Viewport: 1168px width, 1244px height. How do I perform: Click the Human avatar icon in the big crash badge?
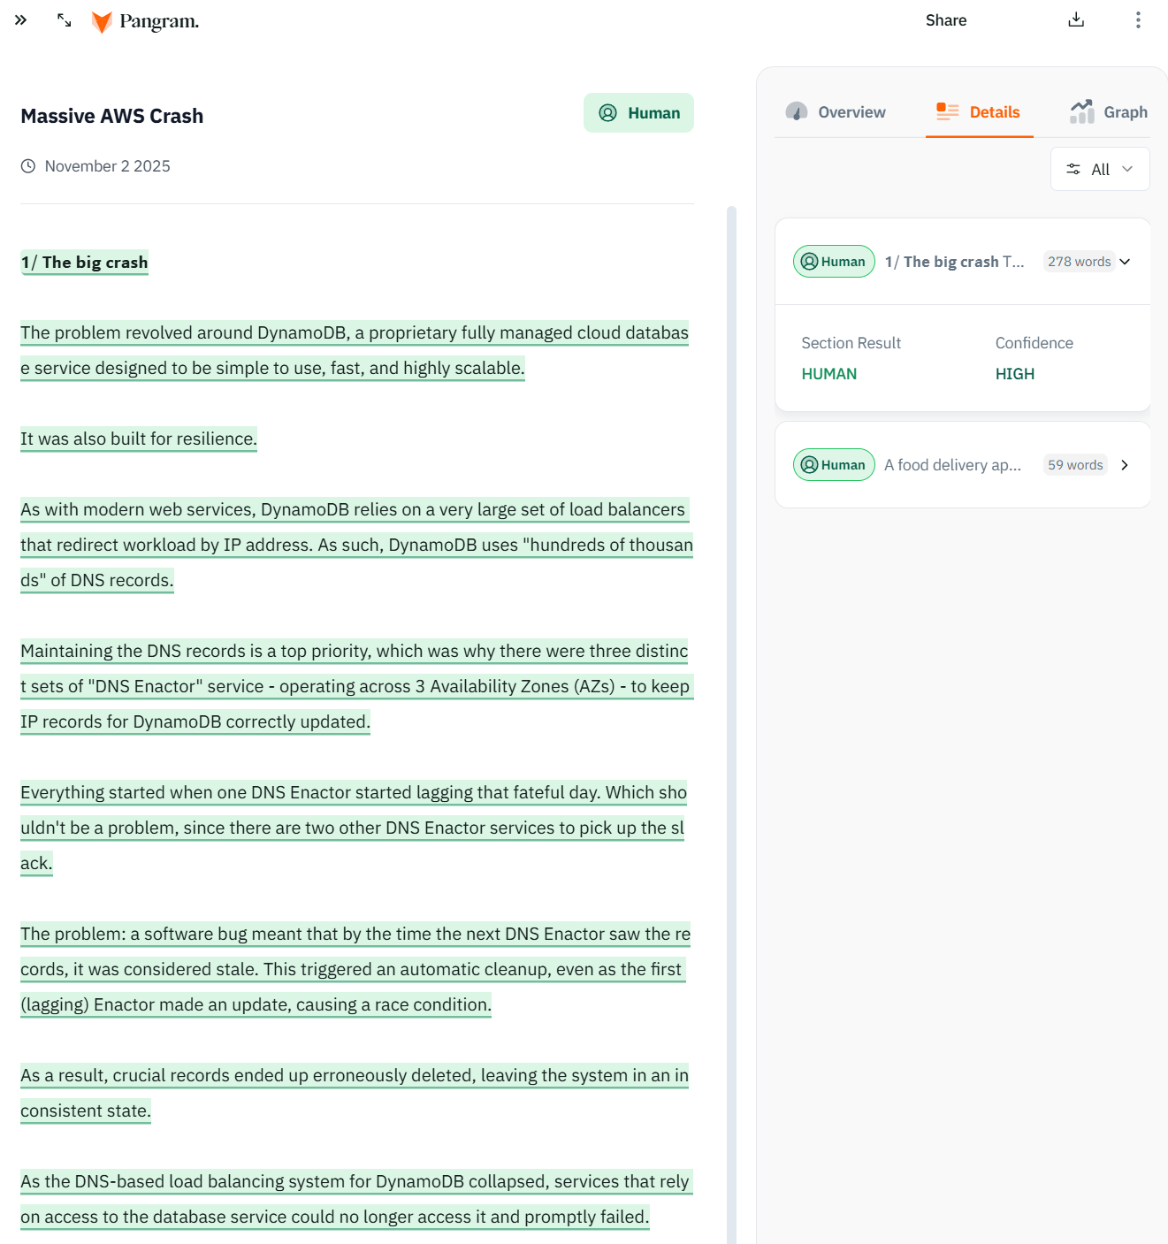(809, 262)
